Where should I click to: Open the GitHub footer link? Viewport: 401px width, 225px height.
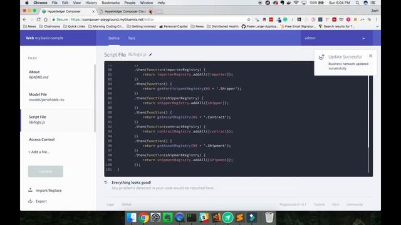127,204
